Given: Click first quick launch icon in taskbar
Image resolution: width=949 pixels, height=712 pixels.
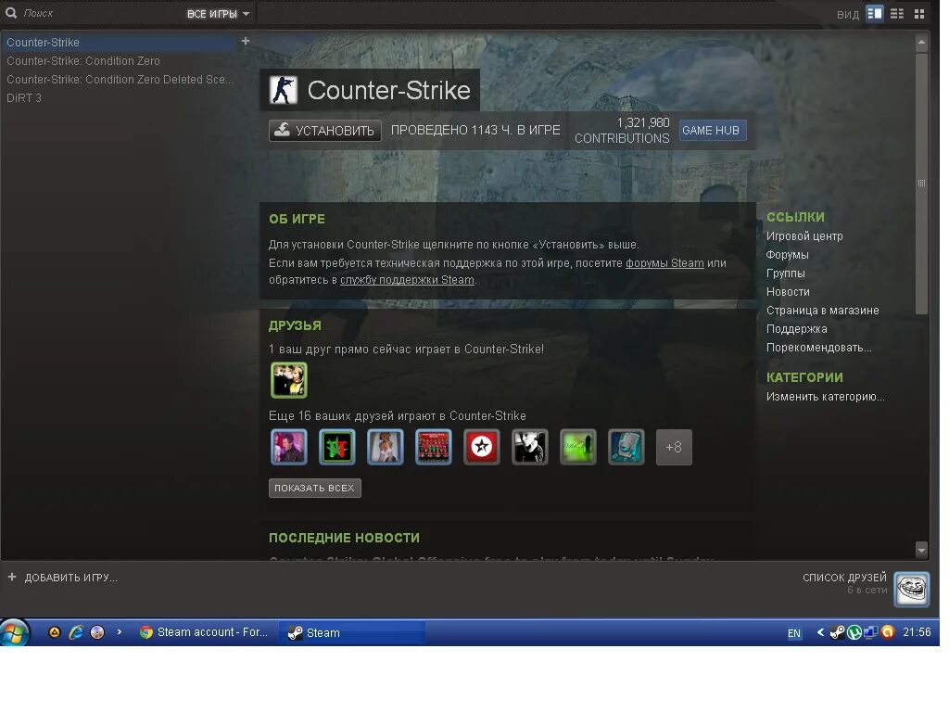Looking at the screenshot, I should (x=55, y=632).
